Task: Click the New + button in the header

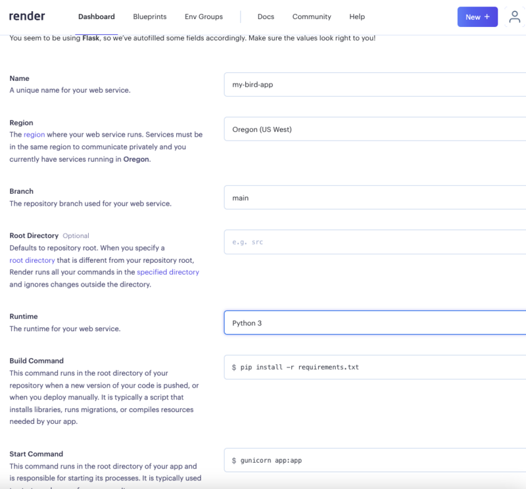Action: (x=477, y=16)
